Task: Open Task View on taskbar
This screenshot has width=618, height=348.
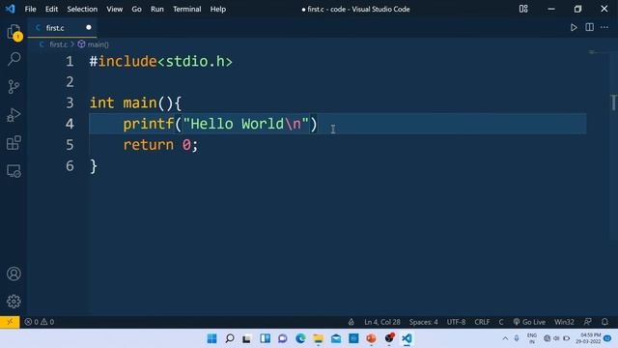Action: tap(247, 338)
